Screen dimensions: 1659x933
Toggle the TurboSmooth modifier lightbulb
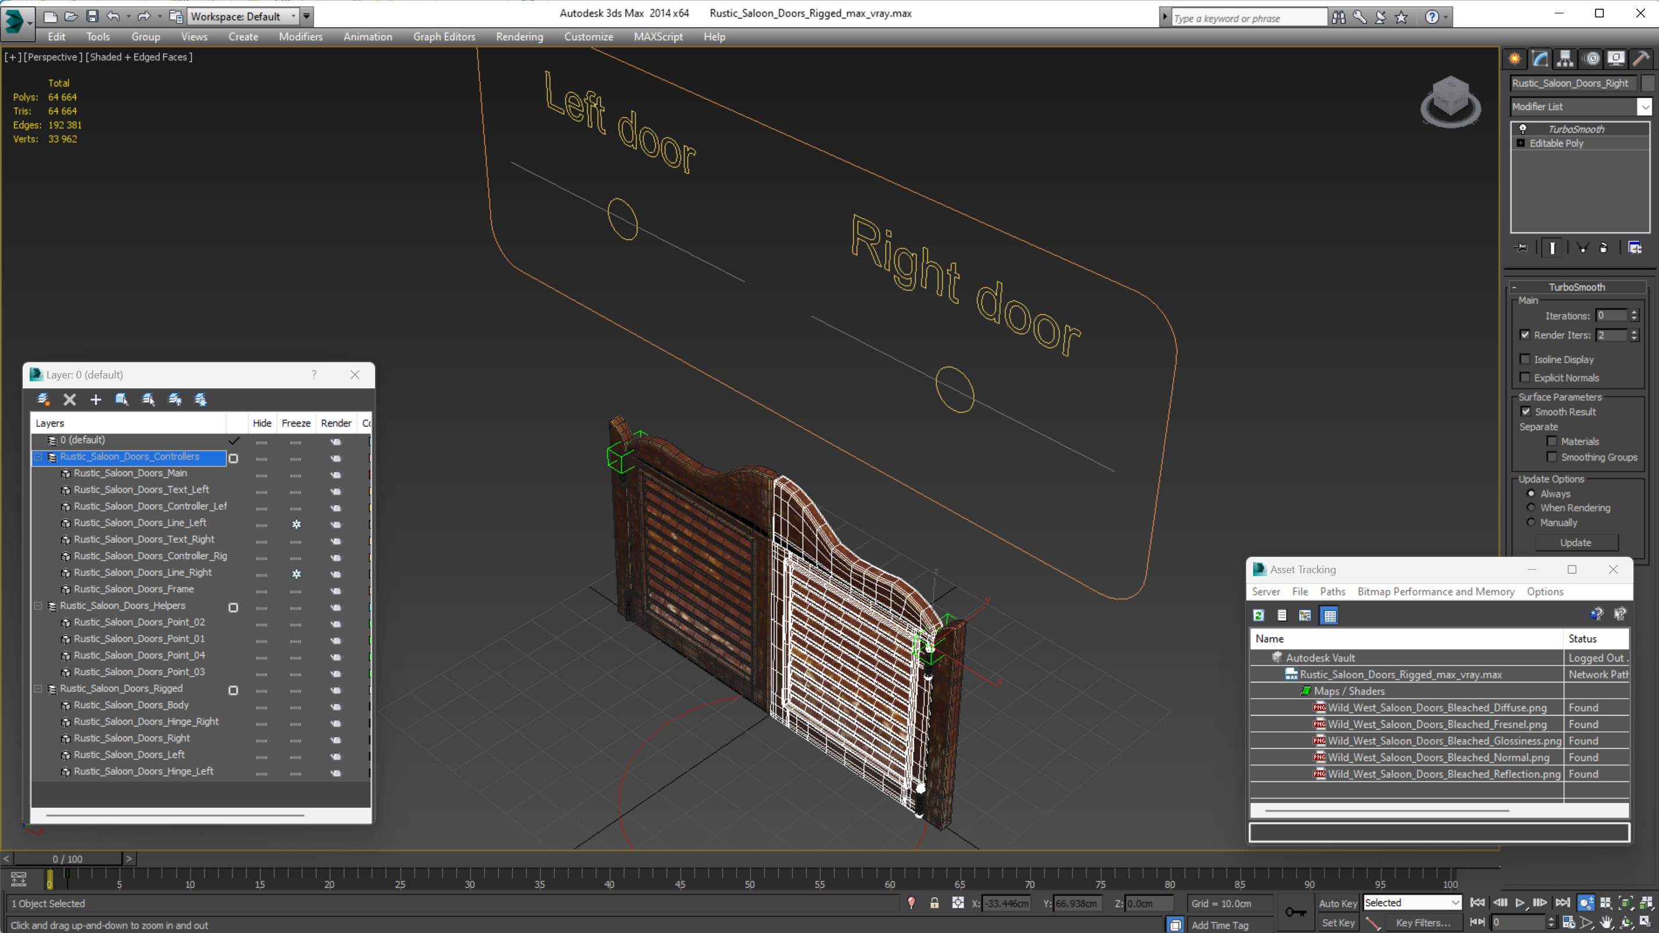(x=1523, y=129)
